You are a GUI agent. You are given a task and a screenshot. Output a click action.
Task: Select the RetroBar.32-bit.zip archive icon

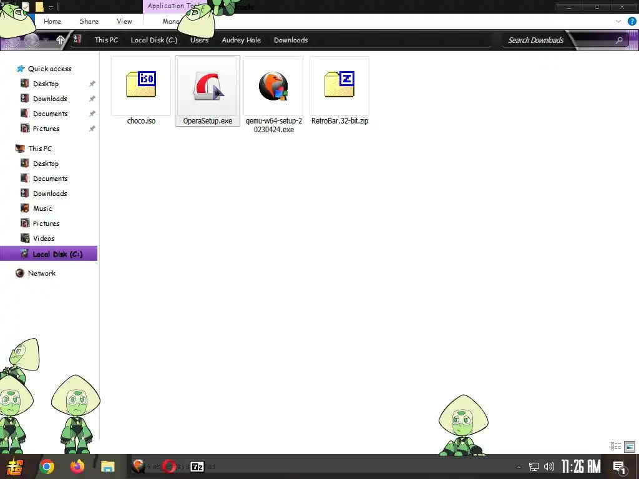339,84
